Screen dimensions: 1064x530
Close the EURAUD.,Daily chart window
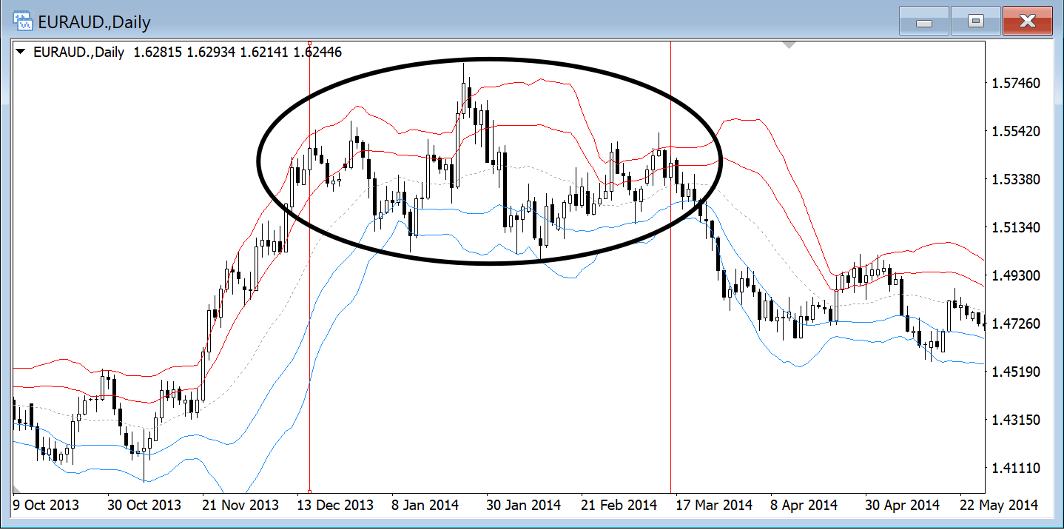[1027, 21]
